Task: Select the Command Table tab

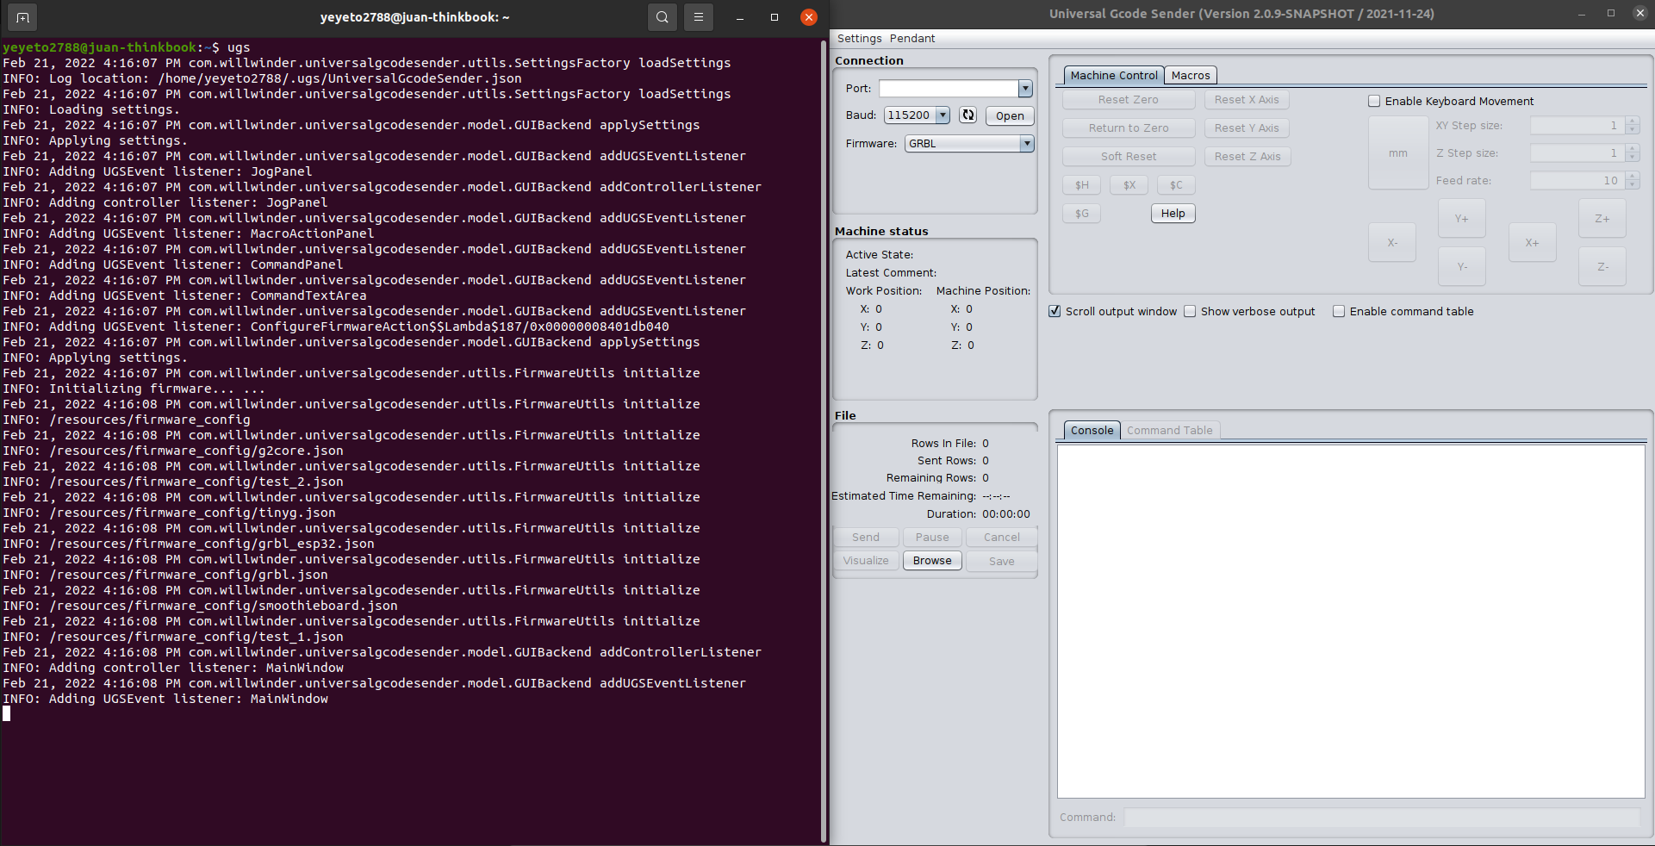Action: point(1169,431)
